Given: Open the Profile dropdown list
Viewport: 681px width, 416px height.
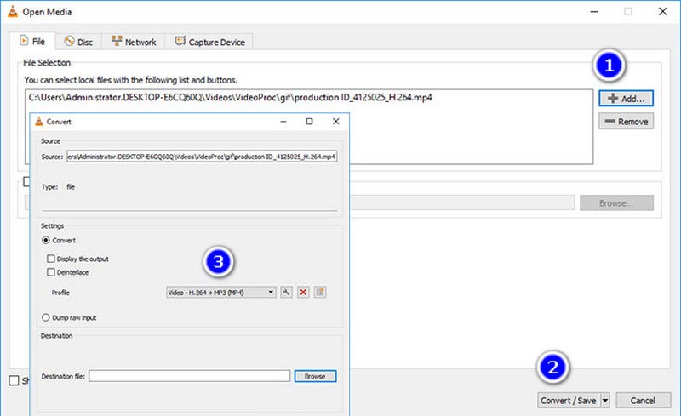Looking at the screenshot, I should (x=221, y=292).
